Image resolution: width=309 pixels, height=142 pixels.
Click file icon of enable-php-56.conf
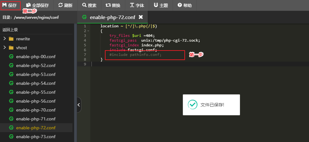coord(11,101)
